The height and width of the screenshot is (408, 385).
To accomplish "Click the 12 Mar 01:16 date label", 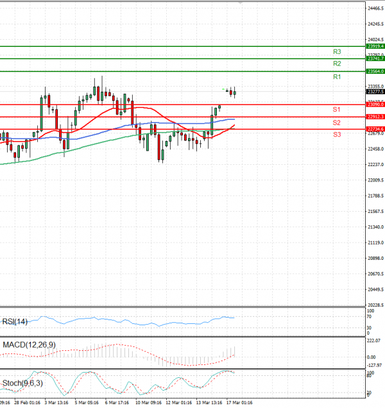I will click(x=178, y=402).
